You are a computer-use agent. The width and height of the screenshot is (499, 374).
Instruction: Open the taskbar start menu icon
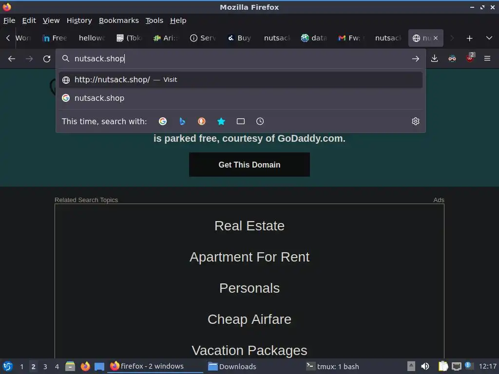pos(8,366)
